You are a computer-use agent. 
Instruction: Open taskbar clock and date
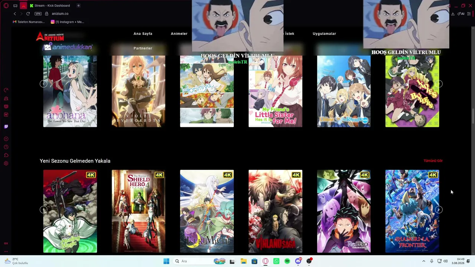458,261
